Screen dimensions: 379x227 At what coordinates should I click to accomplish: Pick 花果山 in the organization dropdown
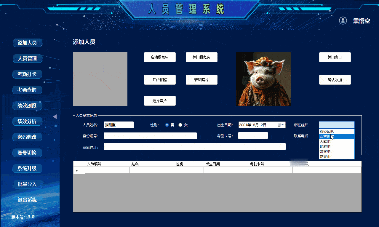click(337, 157)
